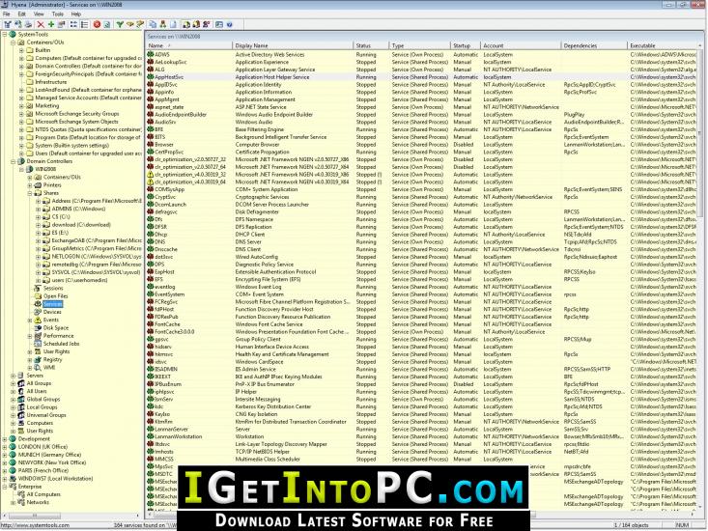708x531 pixels.
Task: Sort by the Name column header
Action: click(188, 45)
